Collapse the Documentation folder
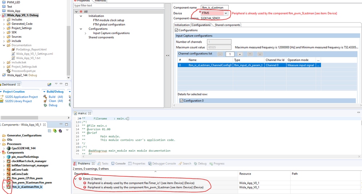This screenshot has width=362, height=194. coord(4,45)
